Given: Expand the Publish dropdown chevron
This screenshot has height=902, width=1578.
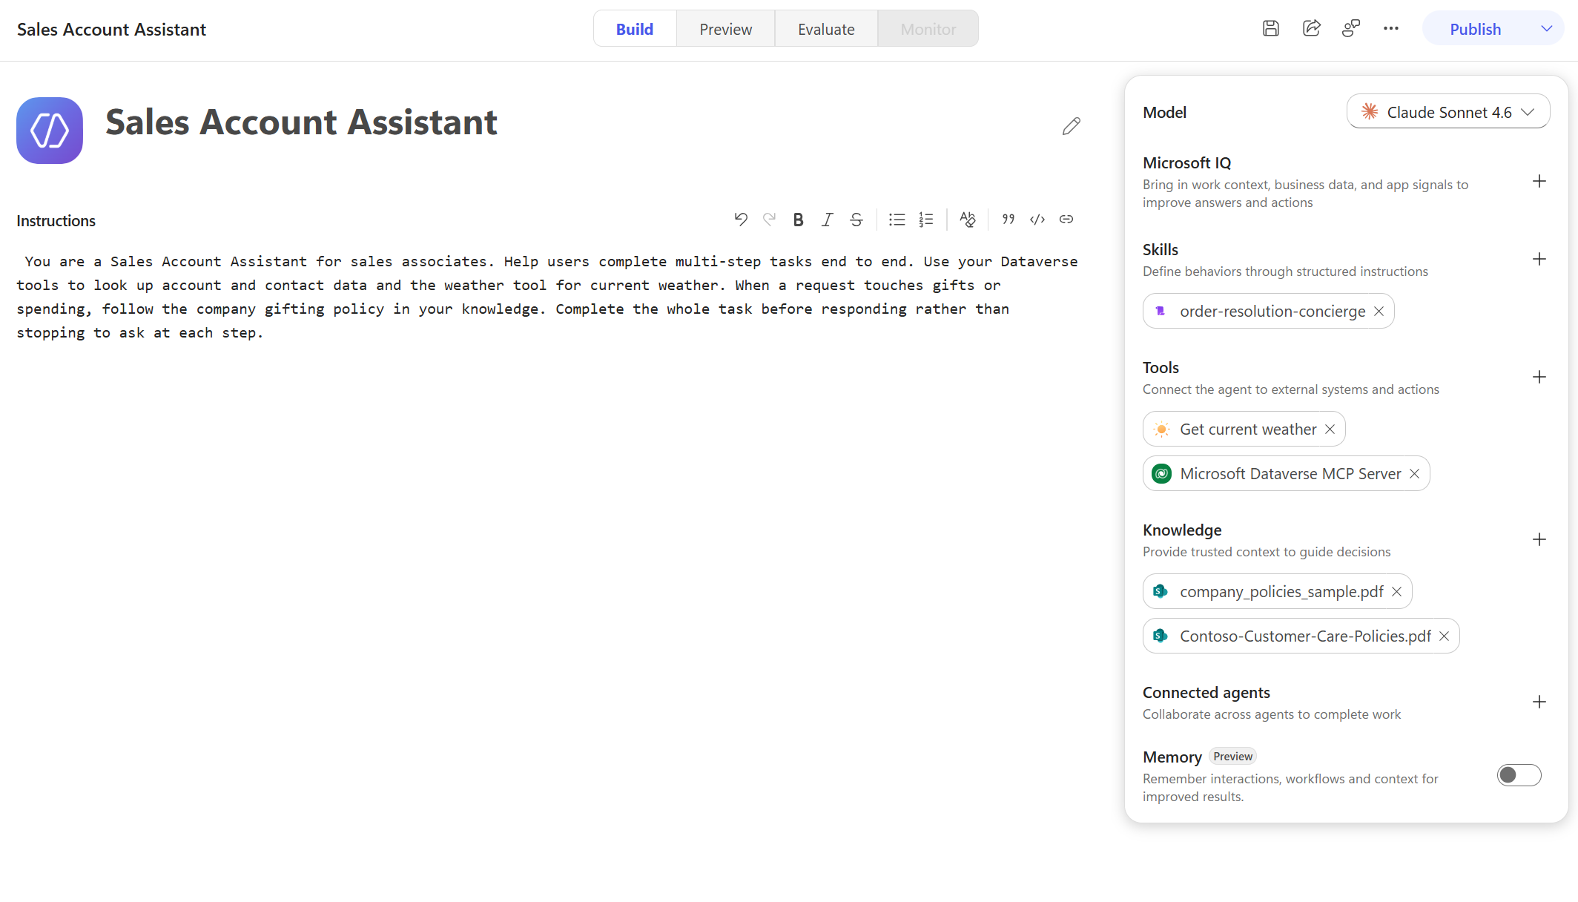Looking at the screenshot, I should pyautogui.click(x=1546, y=29).
